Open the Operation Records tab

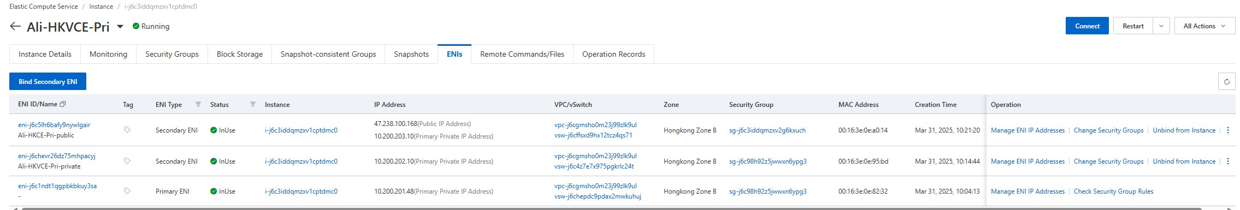pos(613,54)
